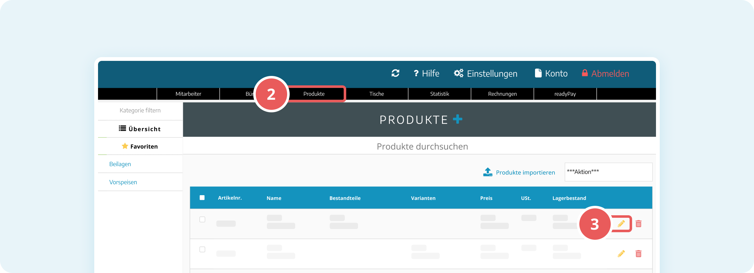Image resolution: width=754 pixels, height=273 pixels.
Task: Open the ***Aktion*** dropdown
Action: [x=609, y=172]
